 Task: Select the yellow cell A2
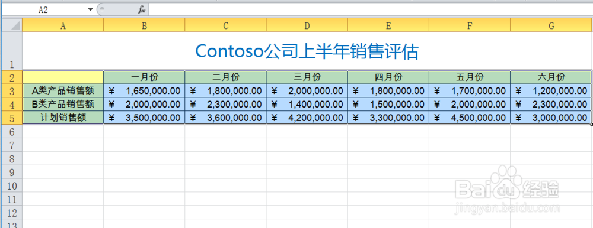pyautogui.click(x=63, y=77)
